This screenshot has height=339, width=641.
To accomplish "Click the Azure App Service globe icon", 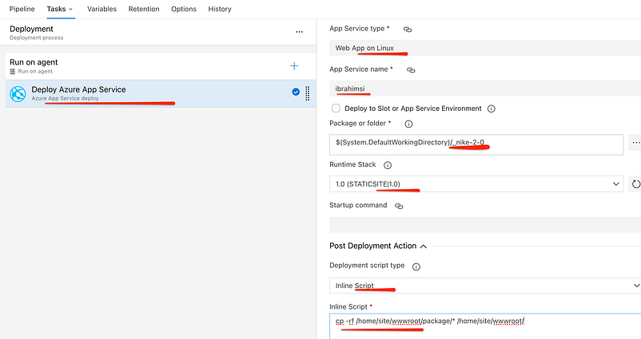I will pyautogui.click(x=18, y=94).
